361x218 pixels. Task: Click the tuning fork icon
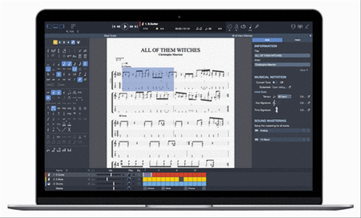tap(257, 27)
